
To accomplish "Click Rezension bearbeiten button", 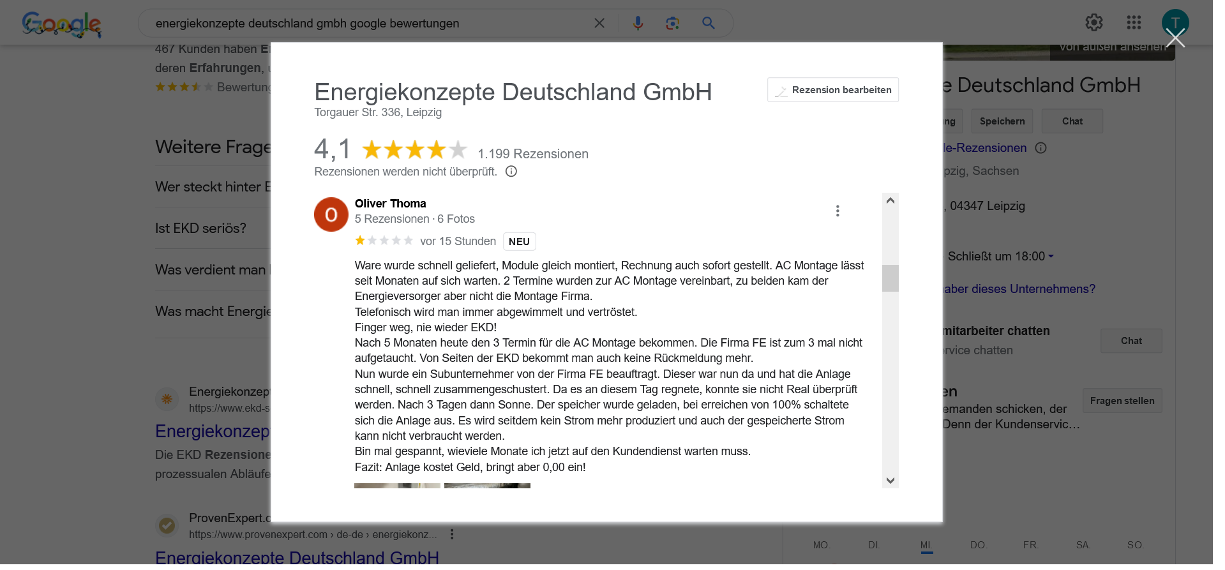I will (x=833, y=90).
